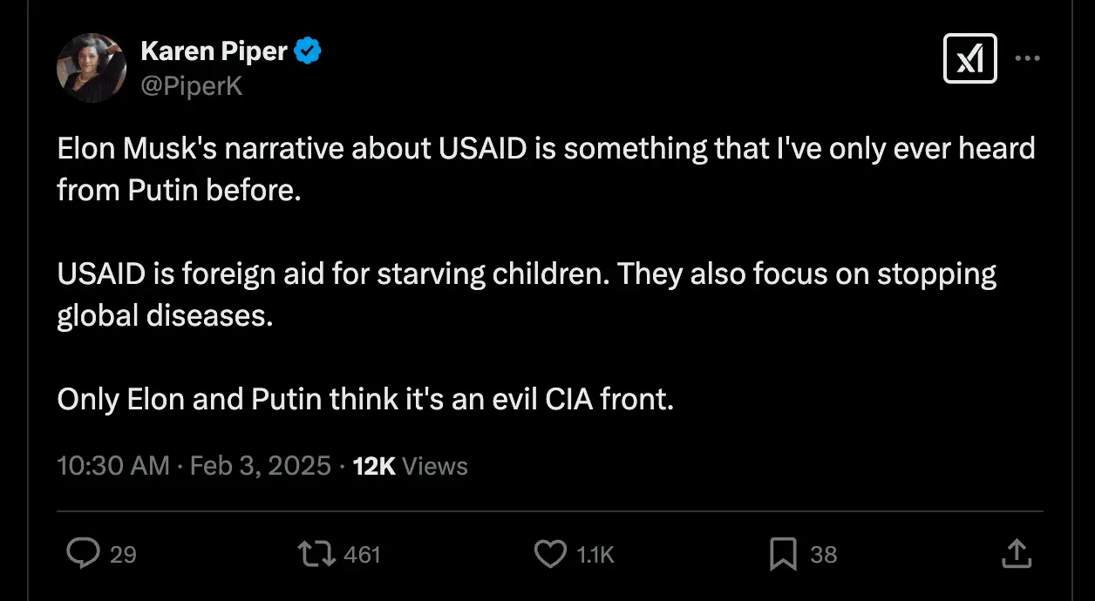Click the 38 bookmarks count

824,555
